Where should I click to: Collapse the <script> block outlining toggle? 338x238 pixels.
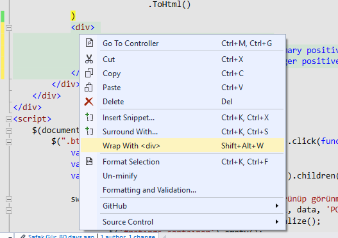pos(9,120)
